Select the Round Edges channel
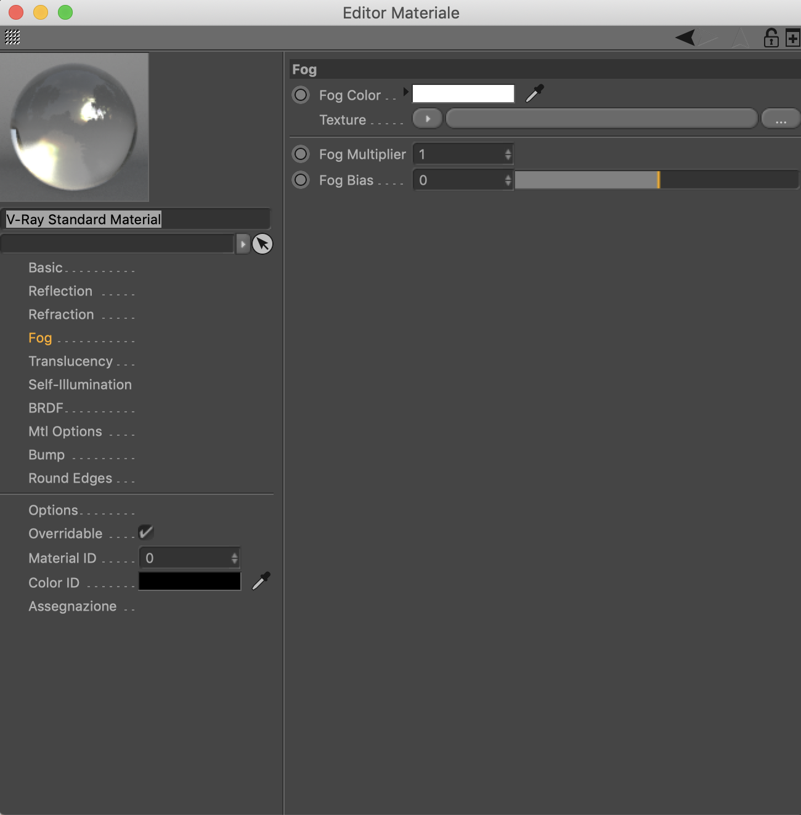801x815 pixels. click(x=70, y=478)
